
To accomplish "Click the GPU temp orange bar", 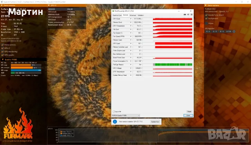I will (x=21, y=65).
